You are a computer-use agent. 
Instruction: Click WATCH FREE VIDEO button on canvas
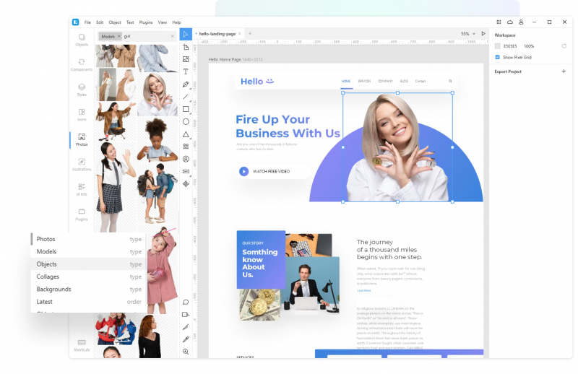pyautogui.click(x=273, y=171)
